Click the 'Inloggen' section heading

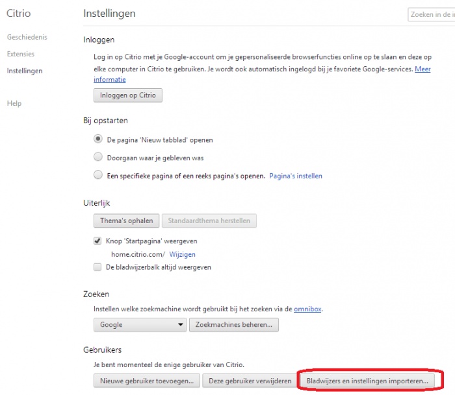coord(99,40)
